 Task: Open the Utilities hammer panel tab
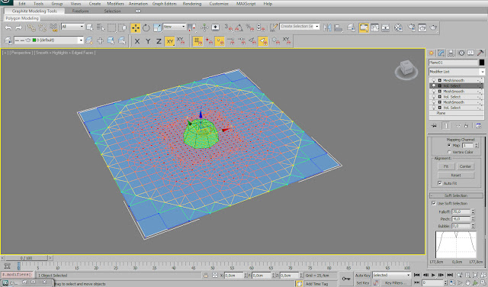click(x=480, y=53)
